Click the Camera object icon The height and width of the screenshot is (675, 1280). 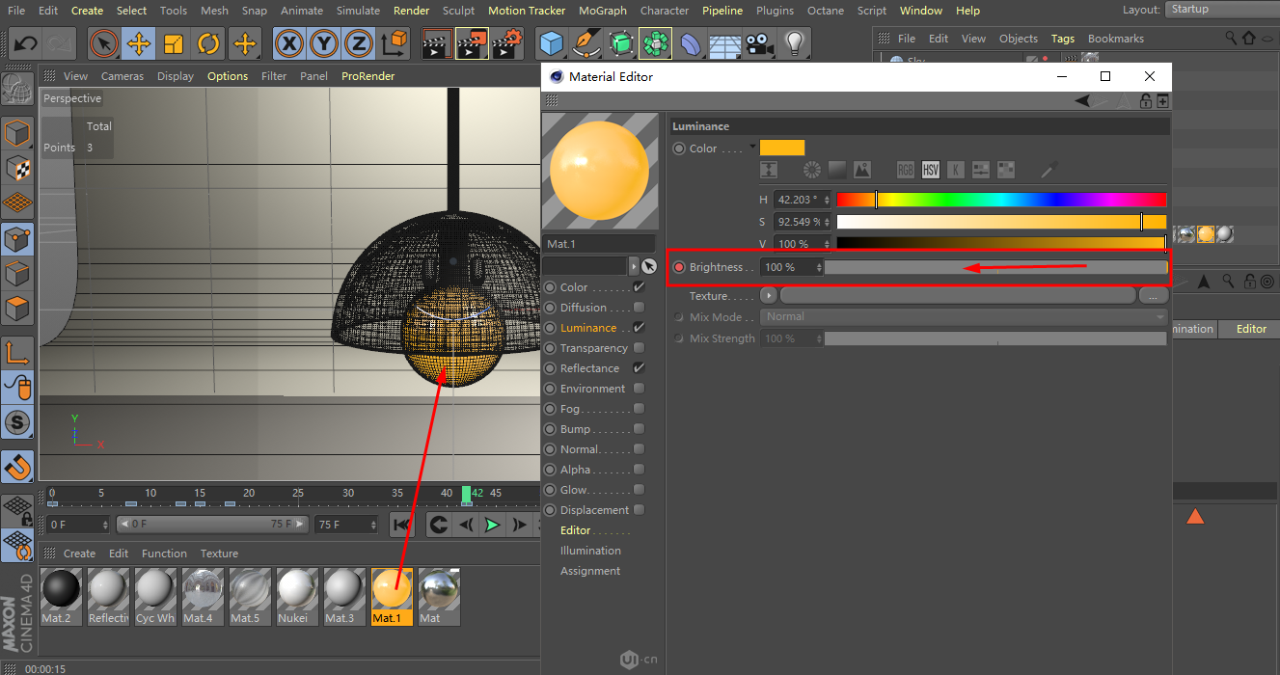pos(760,43)
